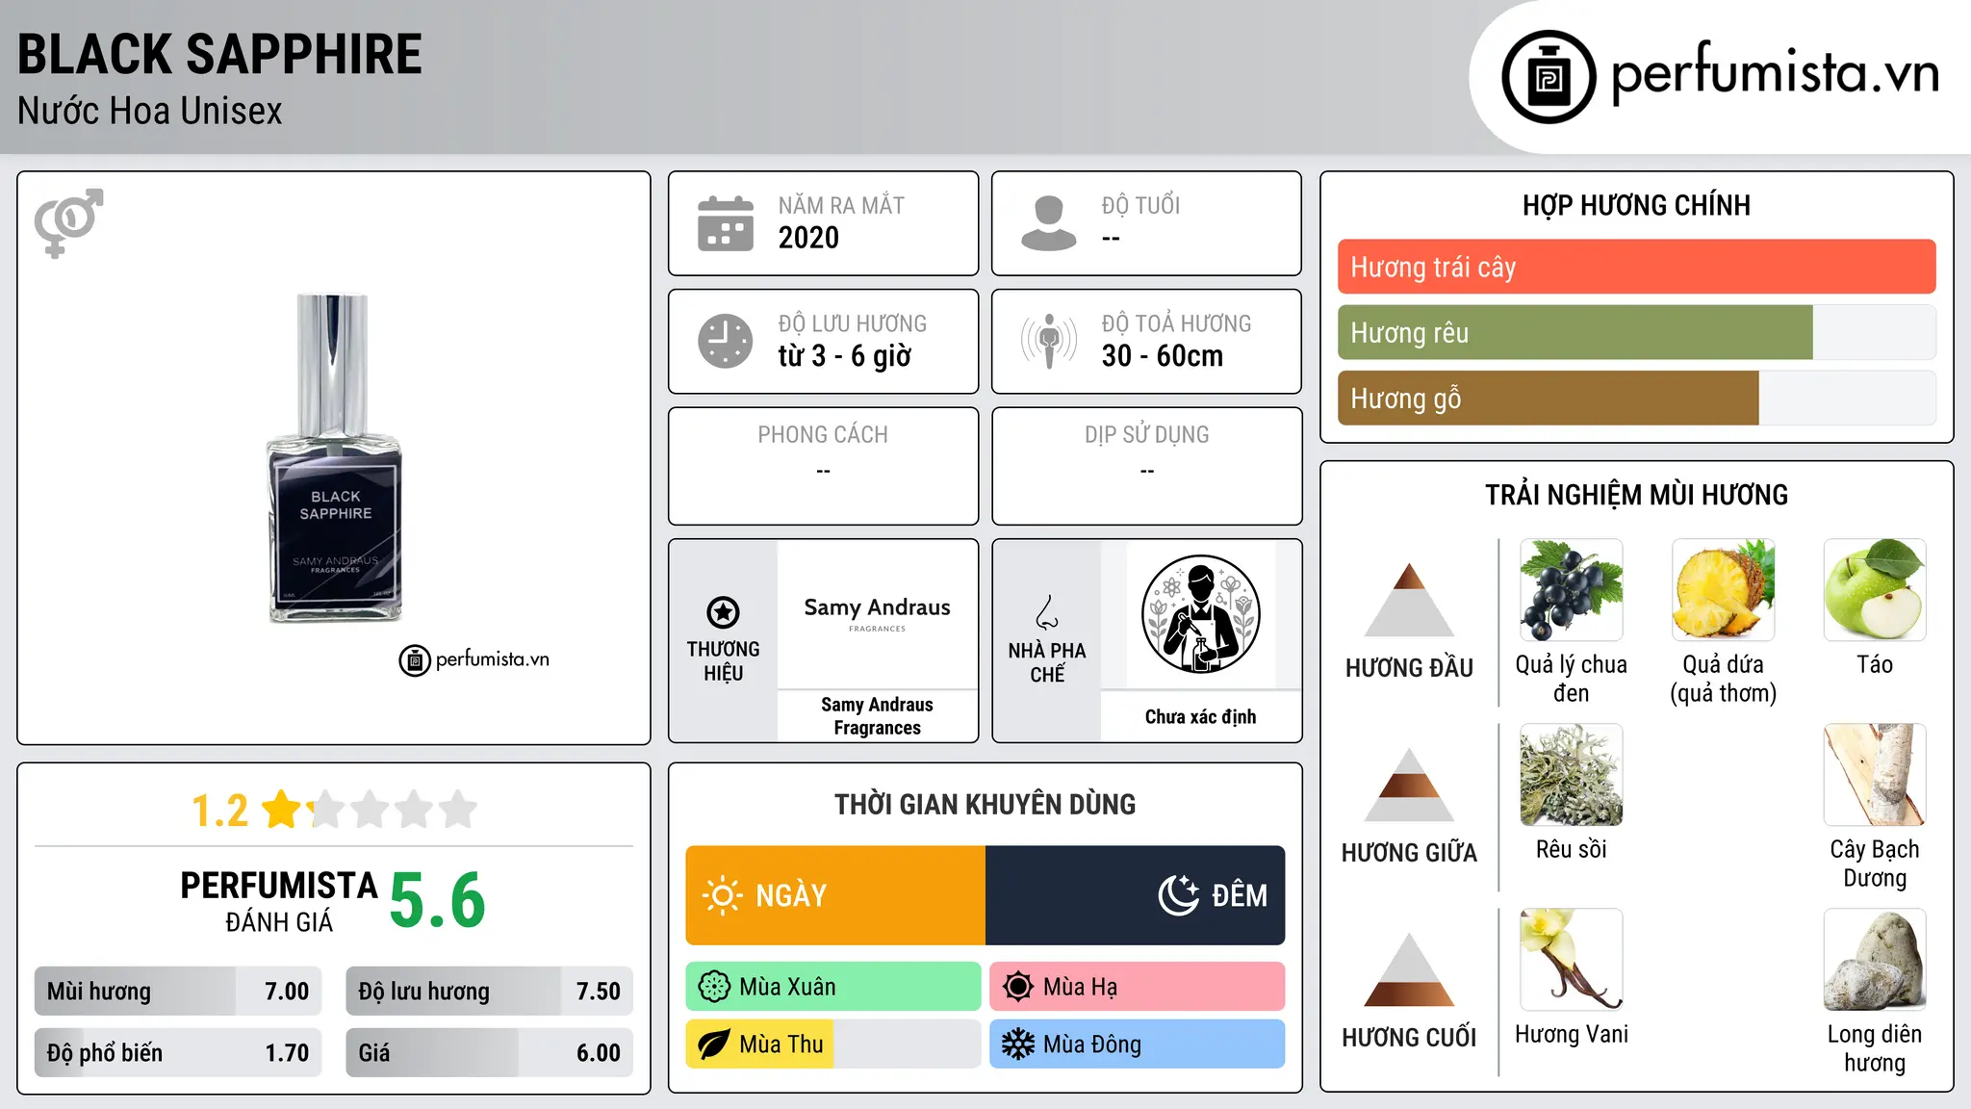Click the person silhouette icon beside ĐỘ TUỔI
The height and width of the screenshot is (1109, 1971).
click(1048, 223)
